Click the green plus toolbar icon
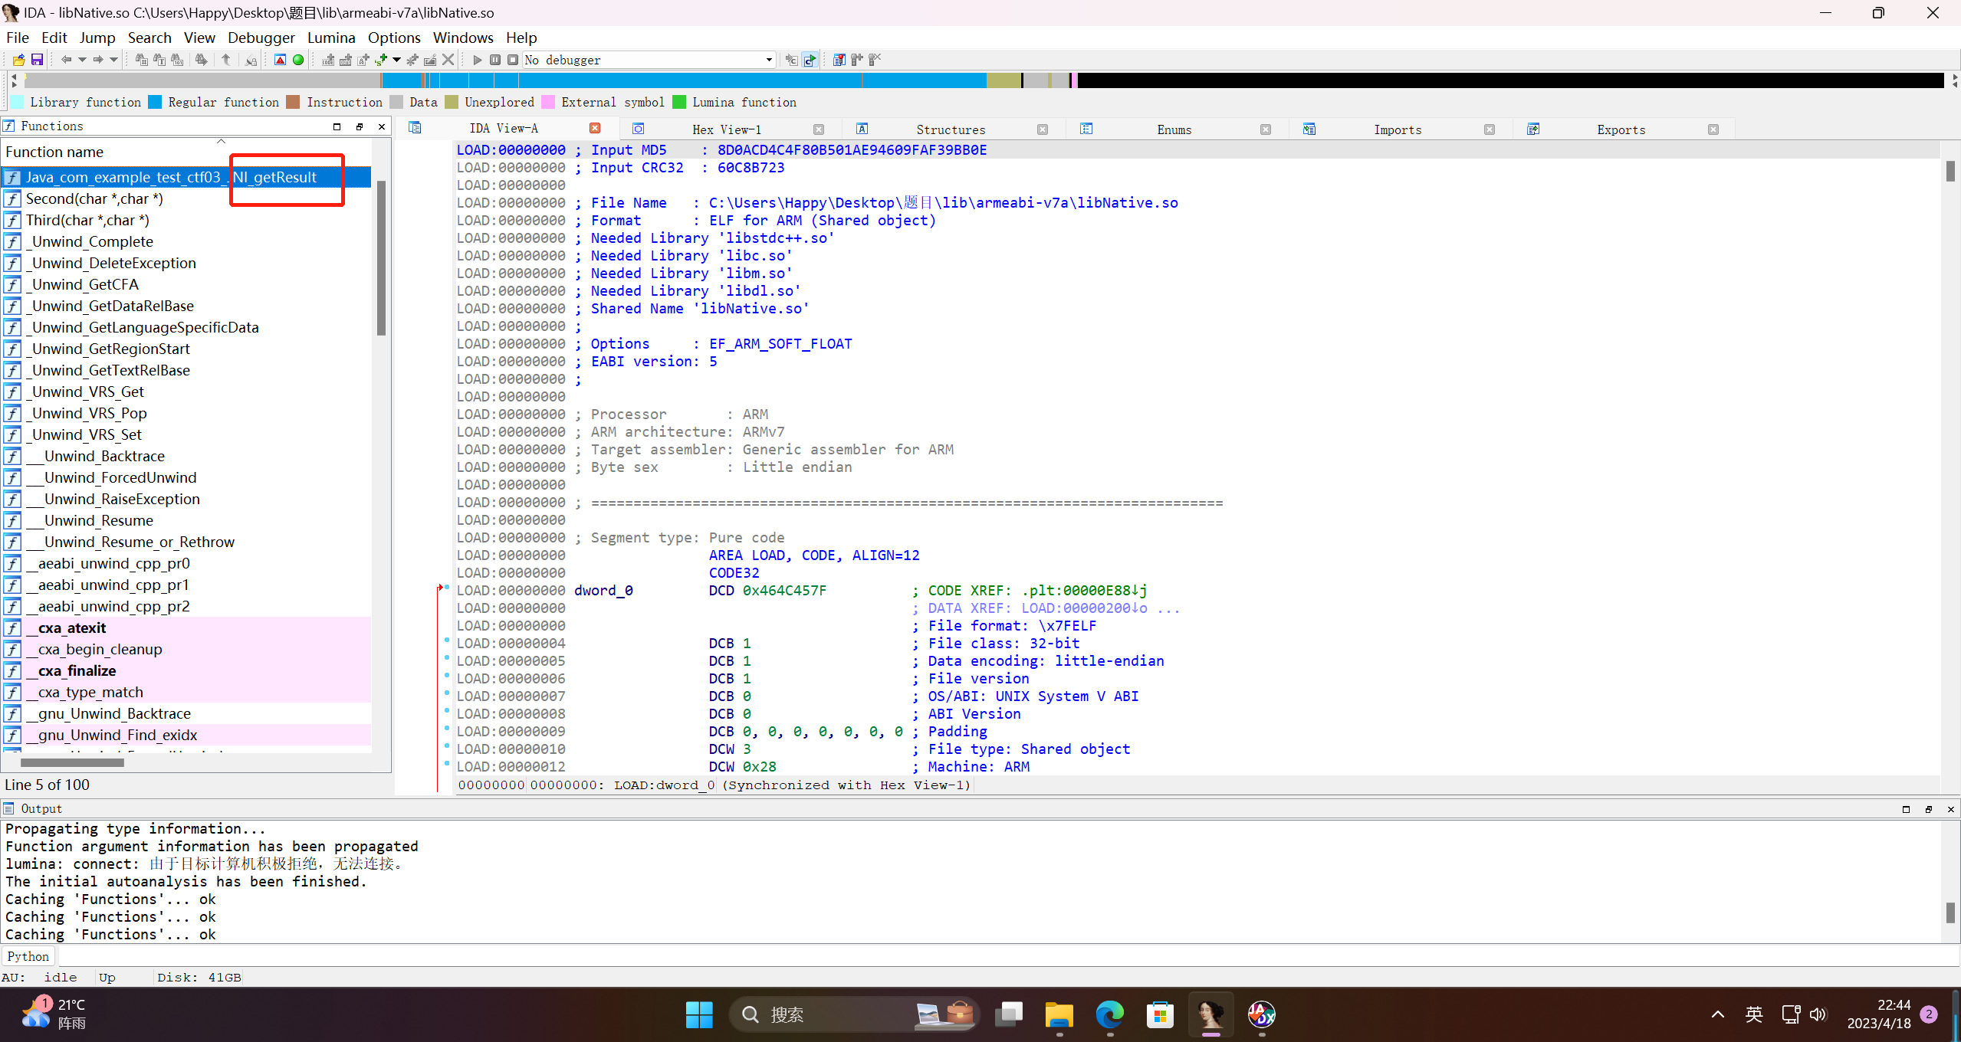The height and width of the screenshot is (1042, 1961). [x=381, y=60]
